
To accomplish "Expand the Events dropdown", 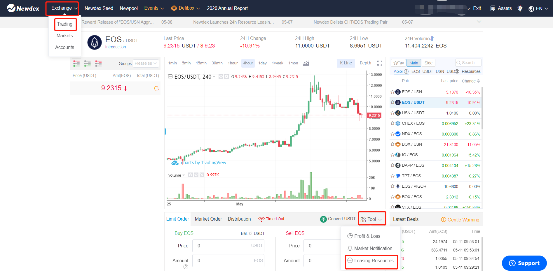I will (154, 8).
